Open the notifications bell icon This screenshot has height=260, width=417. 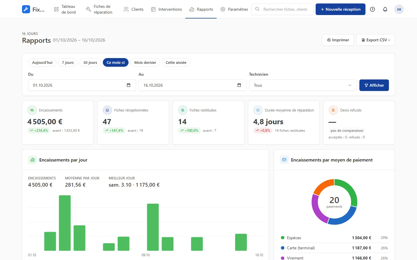point(385,9)
